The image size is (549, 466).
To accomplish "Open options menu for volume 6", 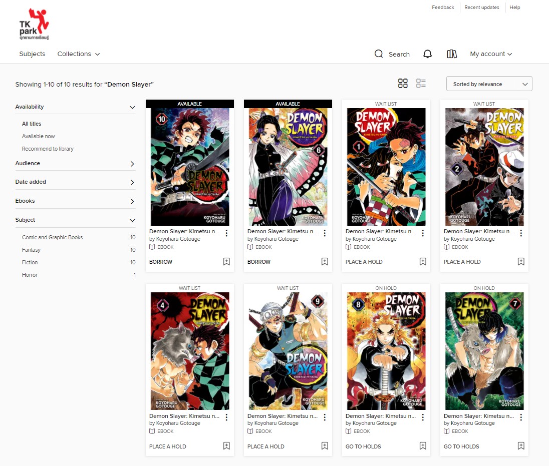I will (x=325, y=233).
